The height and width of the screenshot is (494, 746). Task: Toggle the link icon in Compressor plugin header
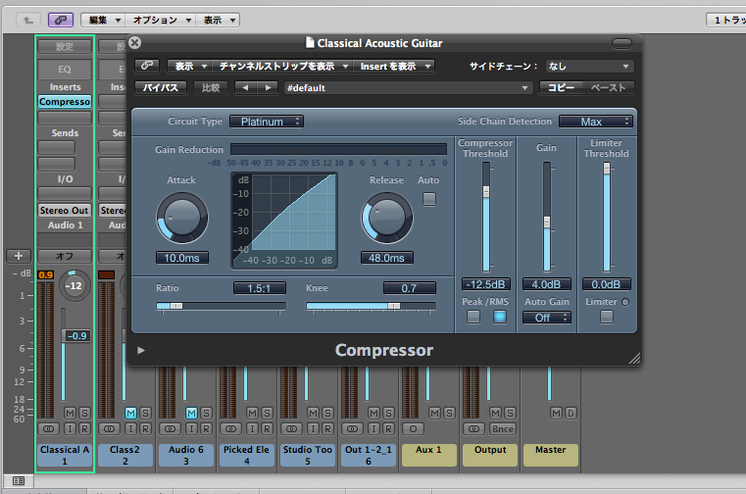coord(147,66)
